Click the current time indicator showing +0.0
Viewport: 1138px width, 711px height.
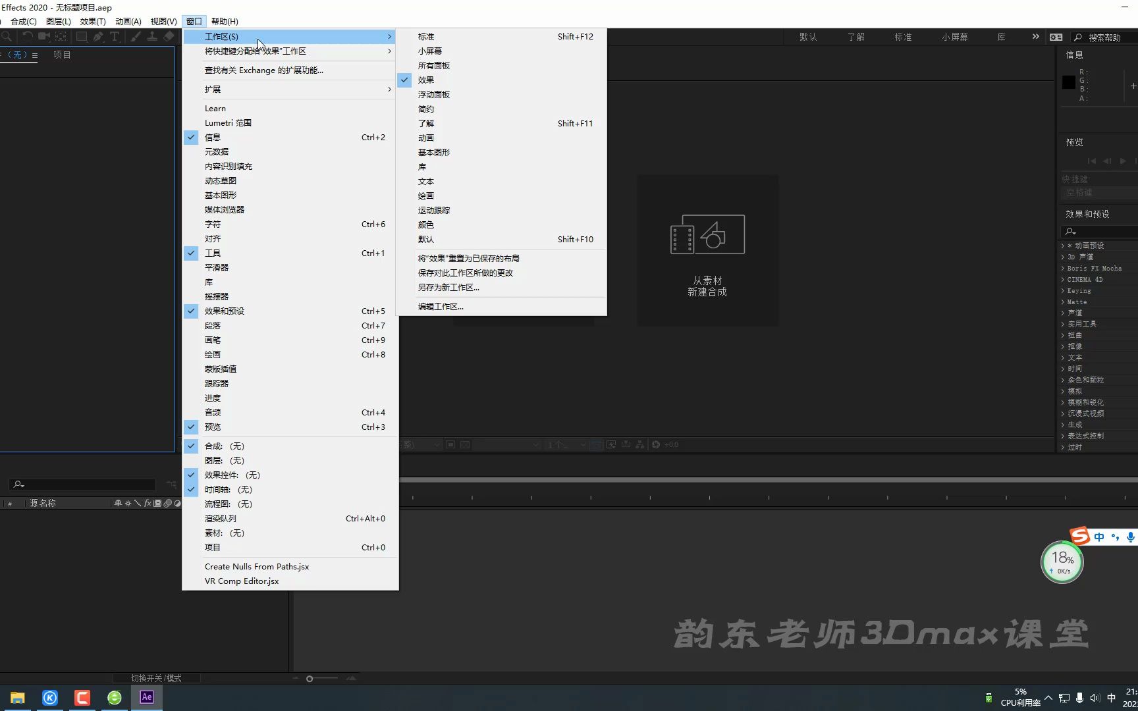click(x=672, y=444)
